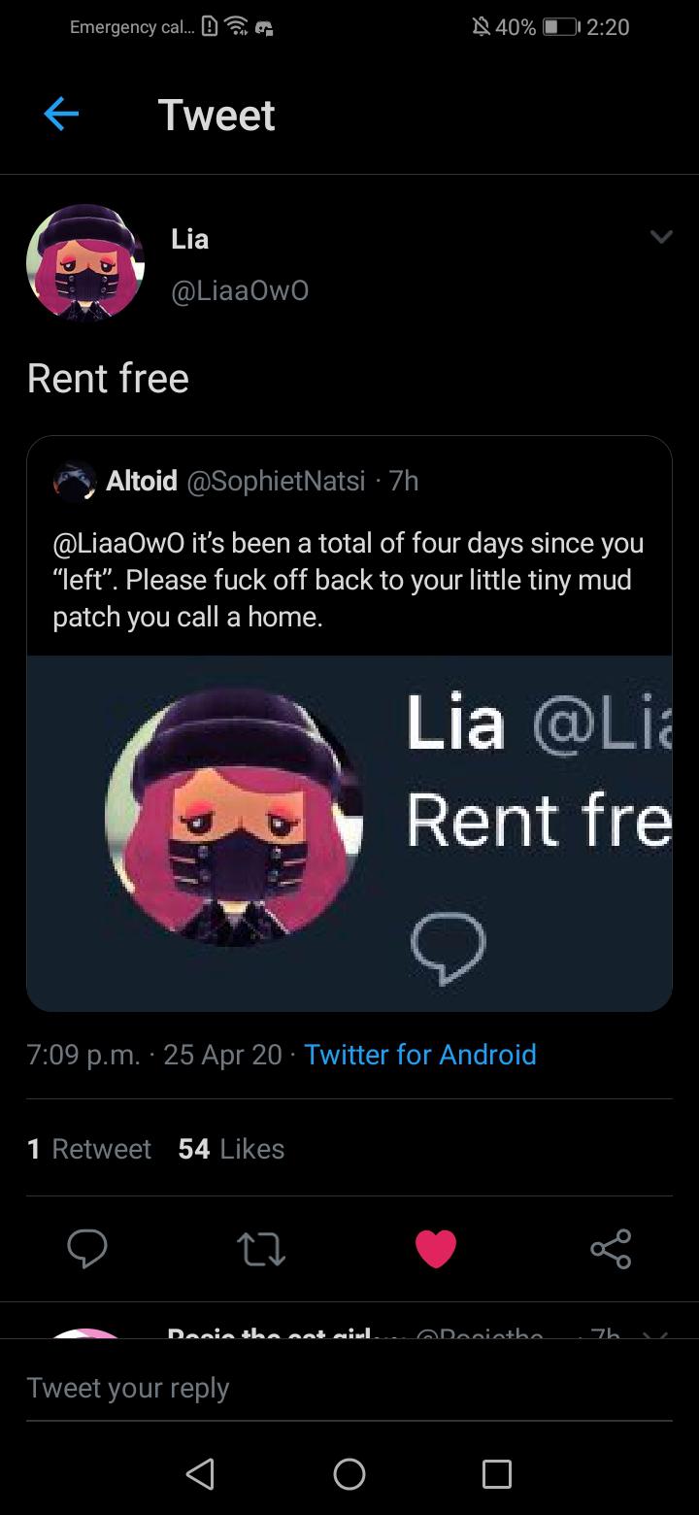The width and height of the screenshot is (699, 1515).
Task: Expand the tweet options chevron next to Lia
Action: 661,236
